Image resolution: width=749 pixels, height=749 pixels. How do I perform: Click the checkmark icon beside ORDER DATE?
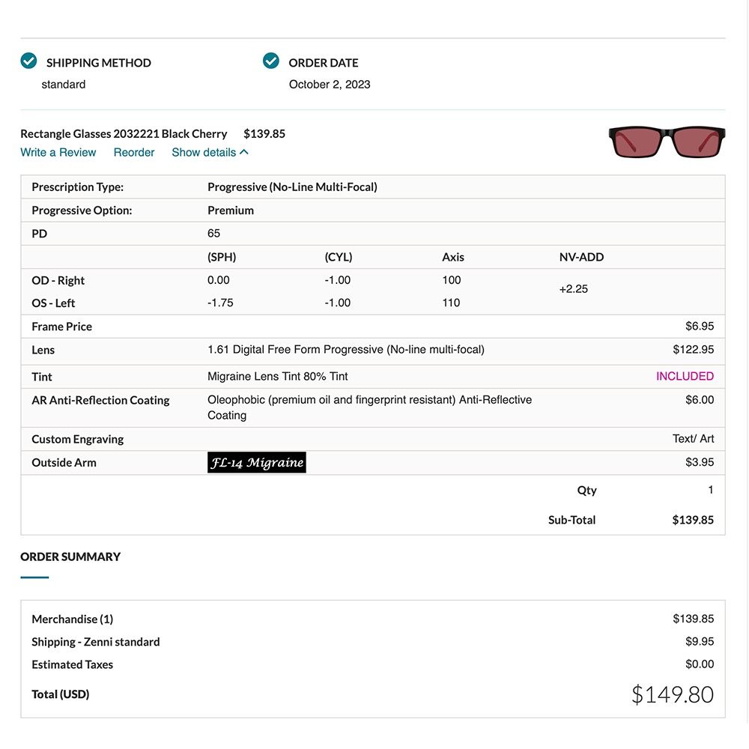coord(270,61)
